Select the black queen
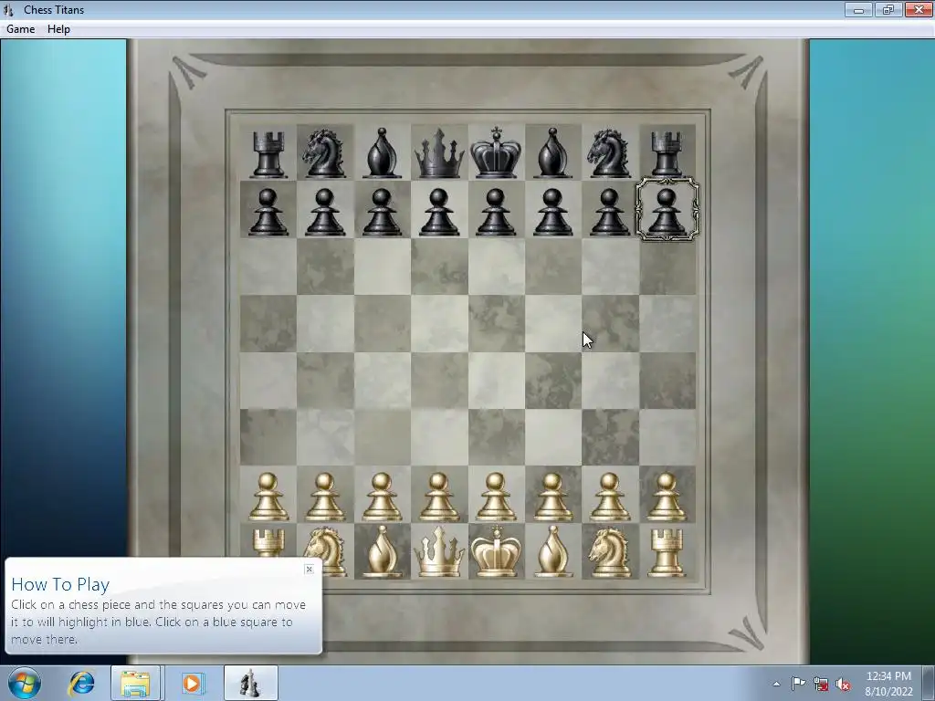 point(439,153)
